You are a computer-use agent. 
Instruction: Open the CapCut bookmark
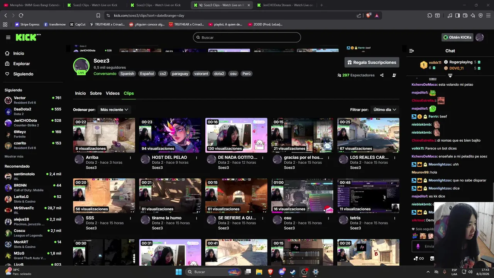click(x=78, y=24)
